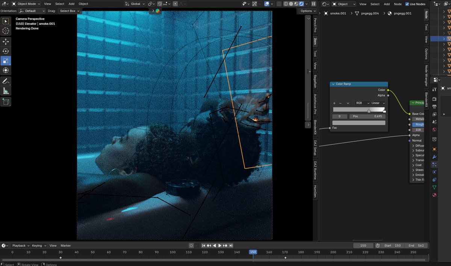Open the Render properties tab icon
451x266 pixels.
point(434,99)
